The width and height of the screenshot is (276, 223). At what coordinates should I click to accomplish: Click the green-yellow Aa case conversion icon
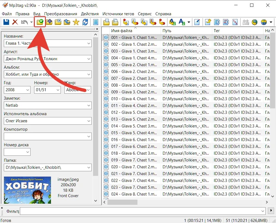click(172, 22)
